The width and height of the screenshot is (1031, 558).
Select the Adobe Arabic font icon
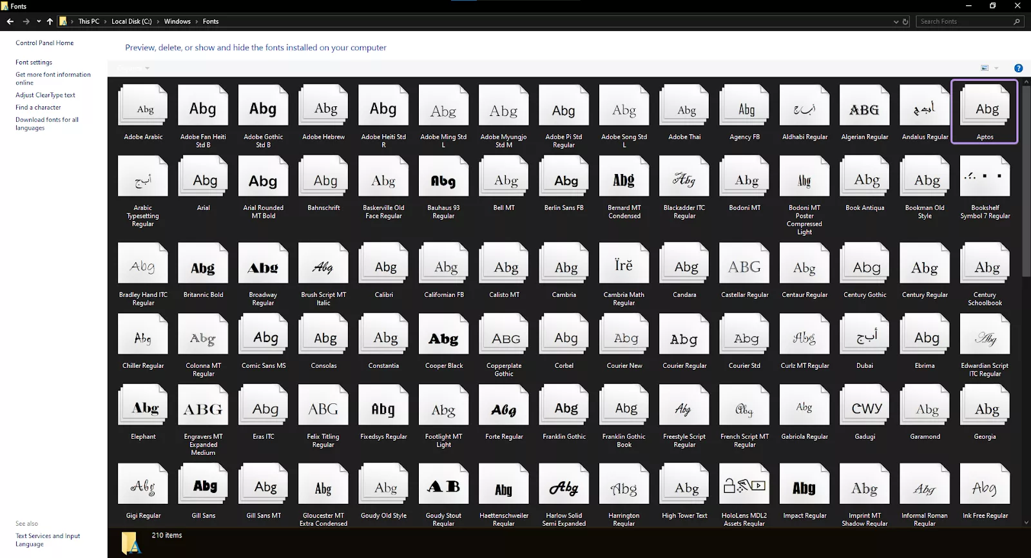coord(143,105)
